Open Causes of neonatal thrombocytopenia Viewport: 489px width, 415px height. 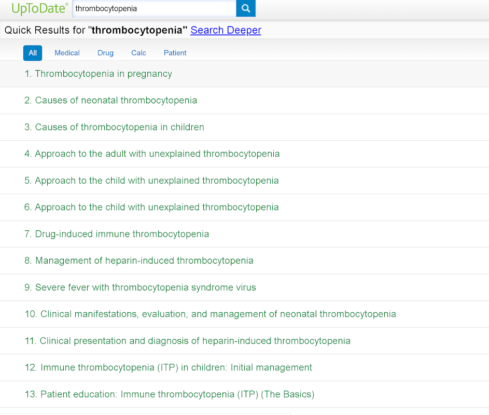pyautogui.click(x=116, y=100)
